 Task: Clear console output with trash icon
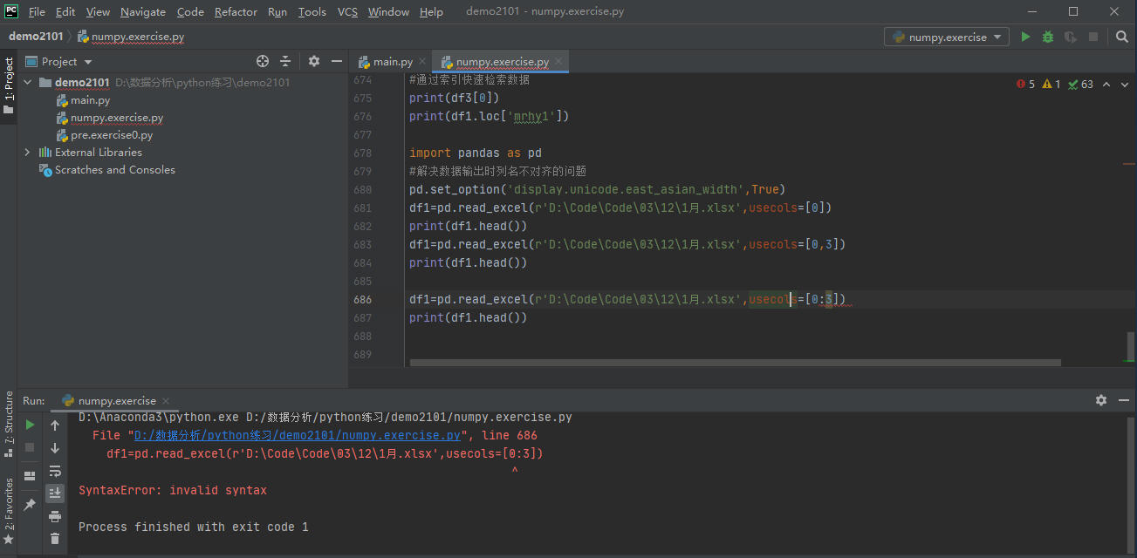click(55, 539)
